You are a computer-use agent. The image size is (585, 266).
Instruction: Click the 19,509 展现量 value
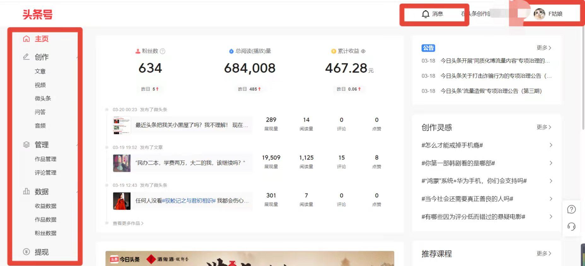(271, 157)
